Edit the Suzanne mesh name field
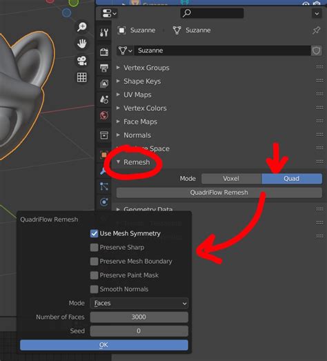This screenshot has width=327, height=361. pos(223,50)
